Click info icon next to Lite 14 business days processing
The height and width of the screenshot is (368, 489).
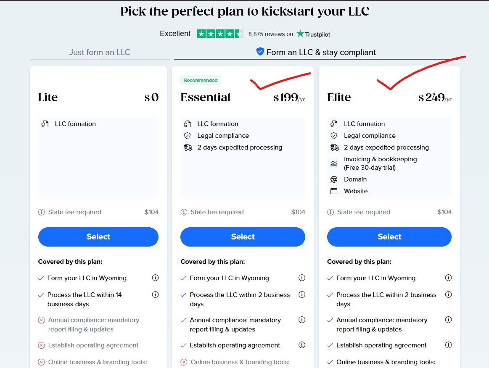point(155,294)
